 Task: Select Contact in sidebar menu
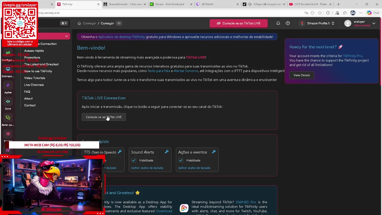click(30, 105)
